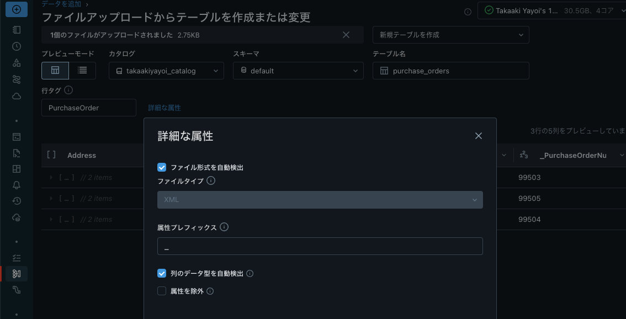
Task: Select the Workflows sidebar icon
Action: pyautogui.click(x=16, y=79)
